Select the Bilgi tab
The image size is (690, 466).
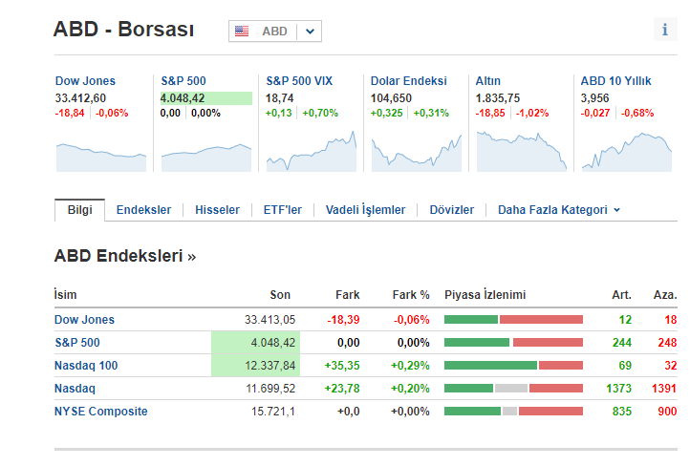(x=79, y=210)
